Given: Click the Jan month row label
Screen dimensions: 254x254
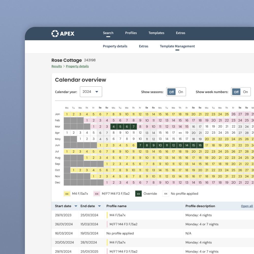Looking at the screenshot, I should [57, 114].
